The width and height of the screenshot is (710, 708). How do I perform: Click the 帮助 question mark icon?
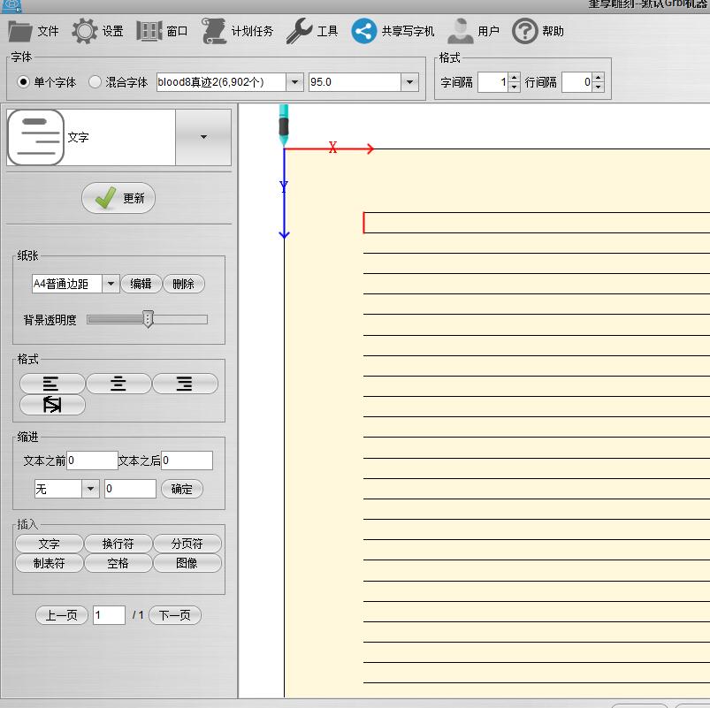[524, 31]
